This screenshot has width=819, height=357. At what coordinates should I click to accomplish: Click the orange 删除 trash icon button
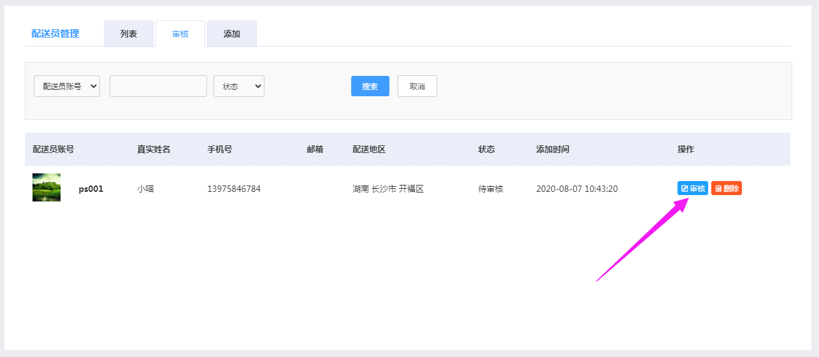point(727,189)
